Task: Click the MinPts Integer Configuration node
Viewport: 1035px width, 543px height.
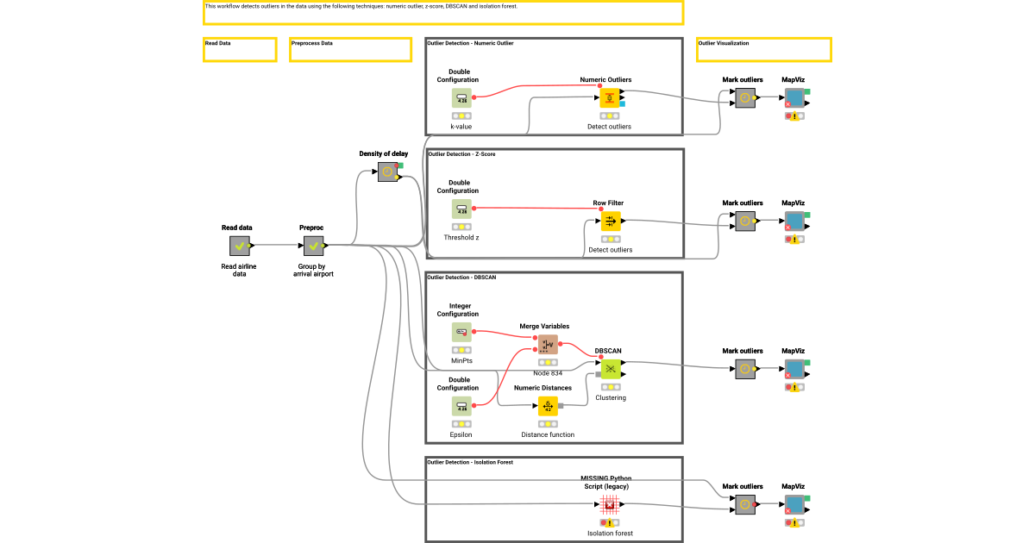Action: click(461, 332)
